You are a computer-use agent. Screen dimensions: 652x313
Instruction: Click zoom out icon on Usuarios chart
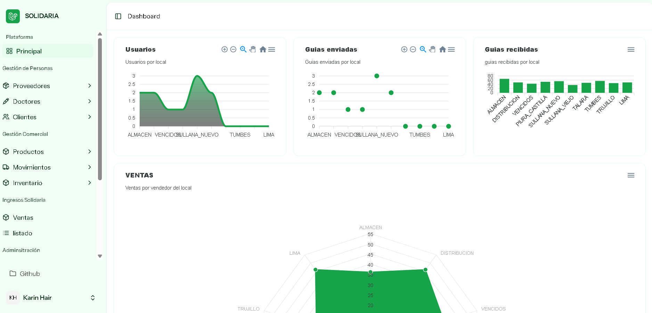(x=234, y=50)
